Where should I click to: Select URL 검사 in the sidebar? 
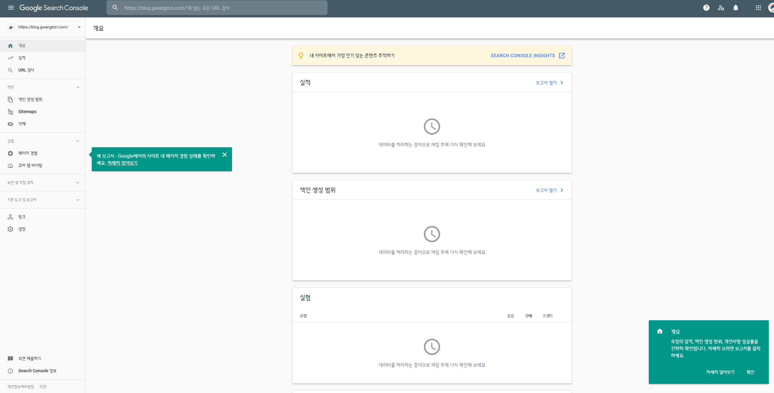click(26, 70)
